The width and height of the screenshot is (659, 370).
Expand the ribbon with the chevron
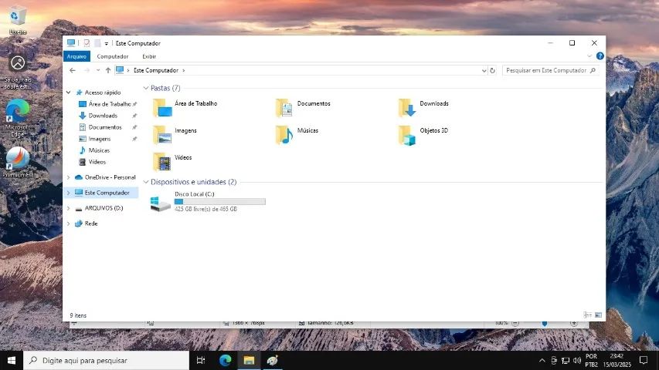589,55
